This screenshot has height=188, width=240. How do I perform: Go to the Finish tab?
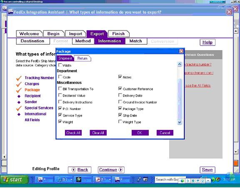pos(119,33)
